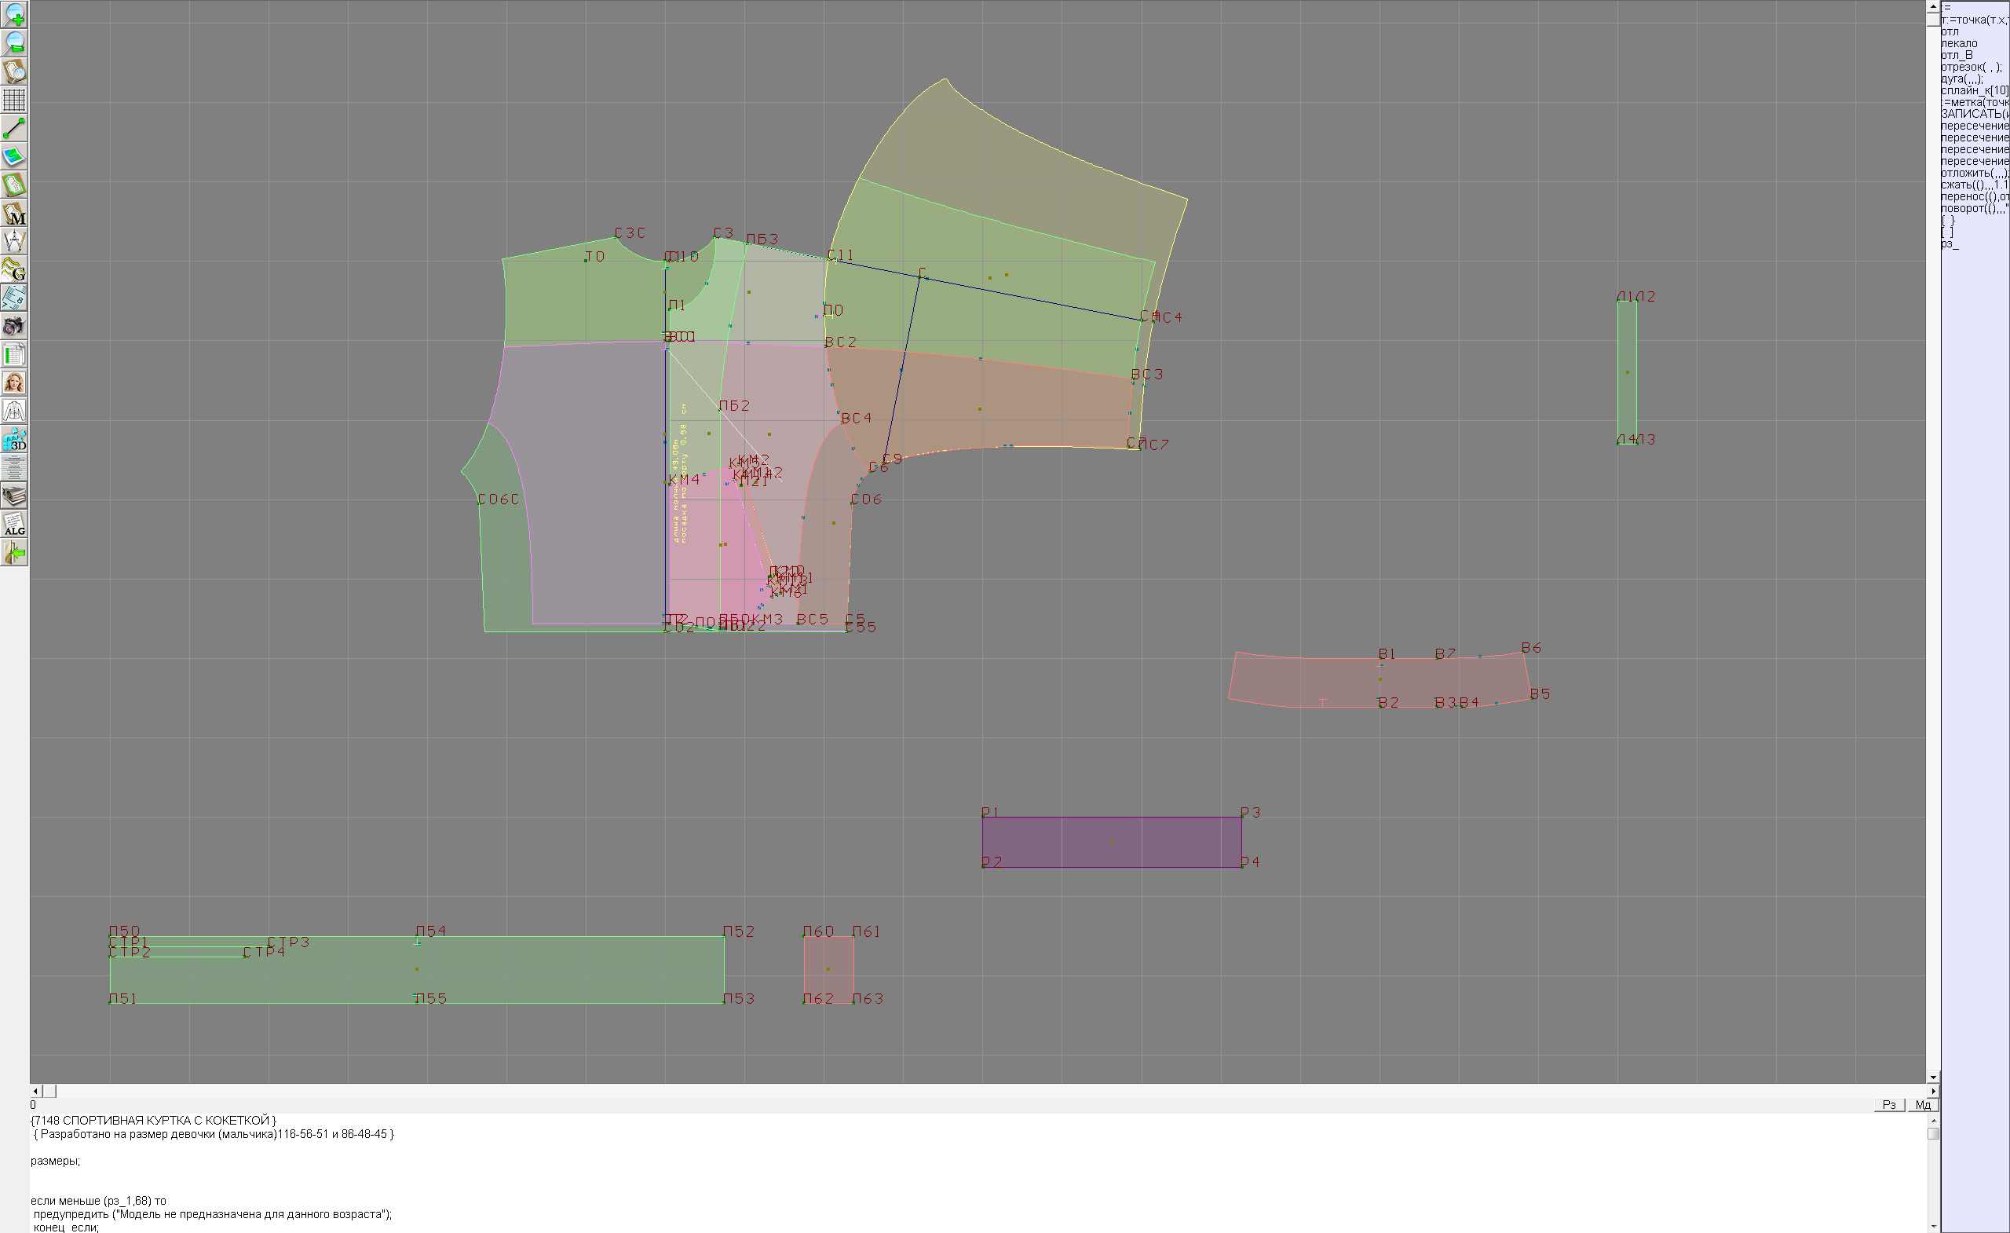2010x1233 pixels.
Task: Click the Мд button
Action: tap(1923, 1105)
